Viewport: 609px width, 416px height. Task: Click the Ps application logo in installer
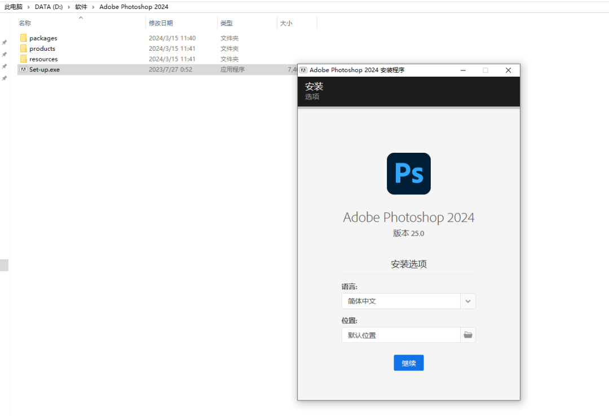[x=409, y=173]
